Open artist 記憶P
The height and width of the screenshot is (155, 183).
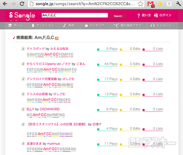pyautogui.click(x=97, y=124)
